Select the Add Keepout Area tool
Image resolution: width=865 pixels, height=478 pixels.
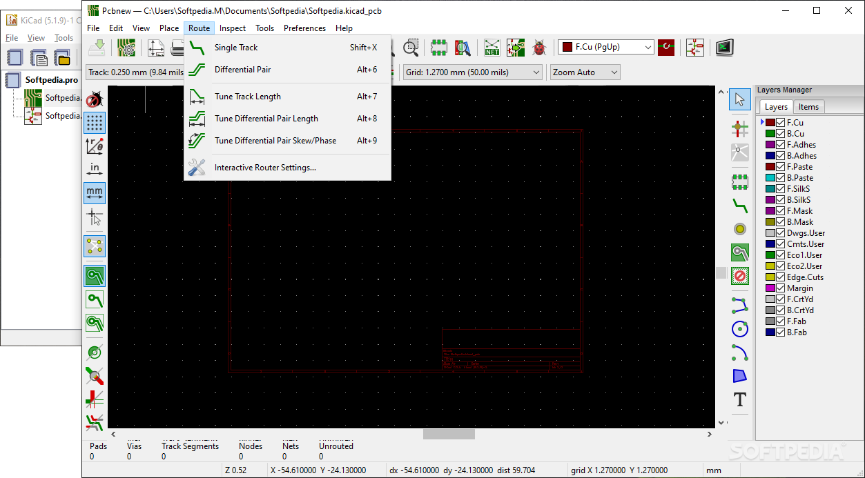740,276
